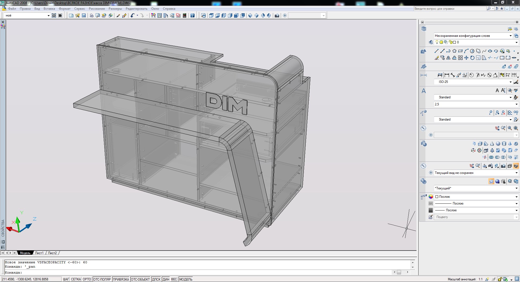Select the Array tool
Screen dimensions: 520x282
click(460, 58)
